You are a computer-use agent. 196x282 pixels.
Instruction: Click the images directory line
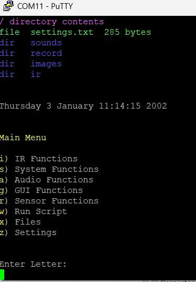click(30, 64)
